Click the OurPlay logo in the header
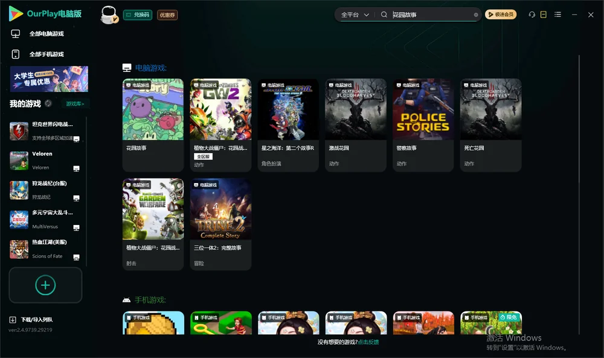604x358 pixels. (x=45, y=14)
